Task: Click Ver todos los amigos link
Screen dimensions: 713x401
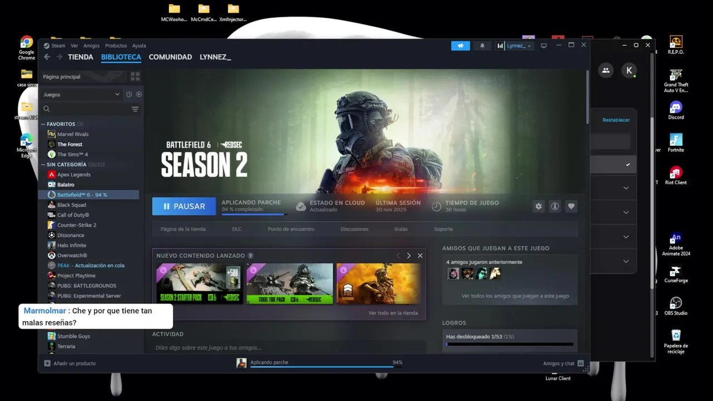Action: [x=515, y=296]
